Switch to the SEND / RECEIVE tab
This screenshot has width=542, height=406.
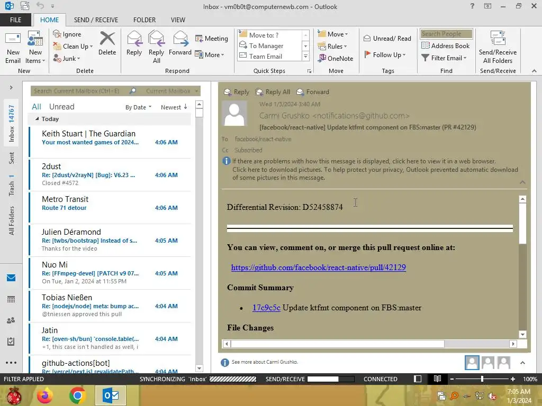(96, 20)
